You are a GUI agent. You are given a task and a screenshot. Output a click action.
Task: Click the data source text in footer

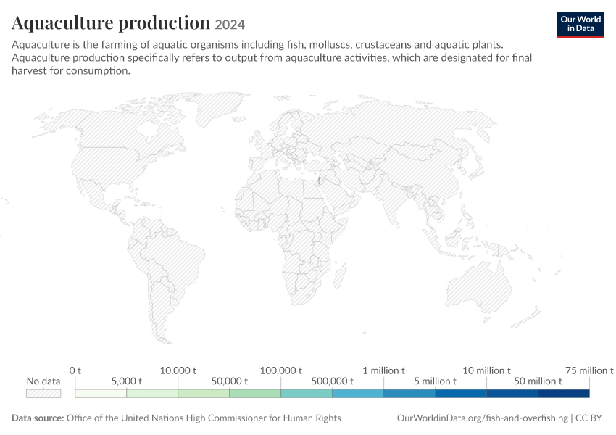(176, 418)
